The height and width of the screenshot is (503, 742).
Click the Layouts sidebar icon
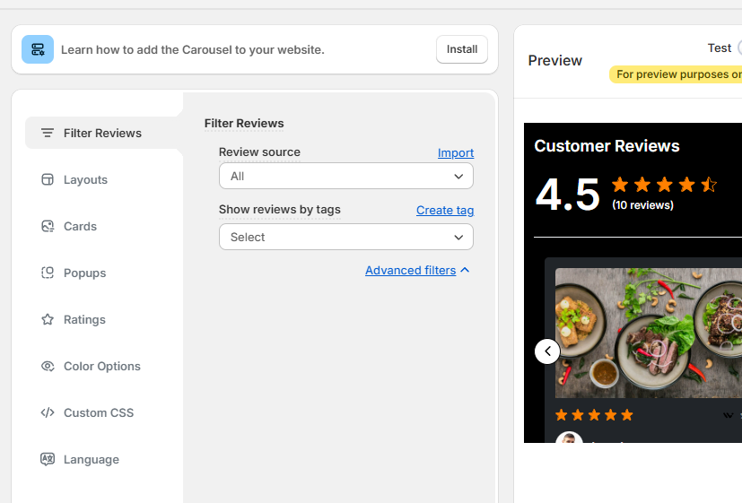point(48,179)
